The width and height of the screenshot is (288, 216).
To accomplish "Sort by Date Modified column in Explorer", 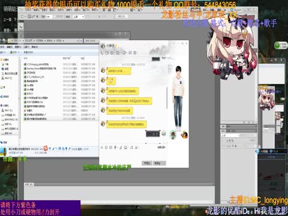I will [67, 58].
